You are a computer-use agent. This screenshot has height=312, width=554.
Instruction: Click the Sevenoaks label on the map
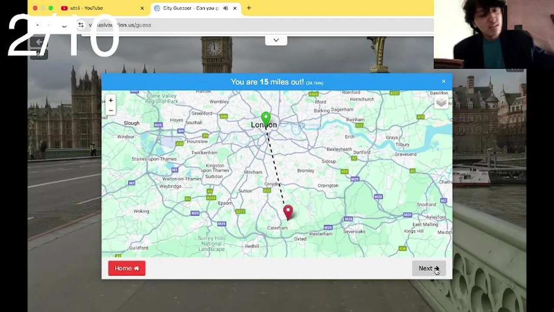tap(354, 231)
